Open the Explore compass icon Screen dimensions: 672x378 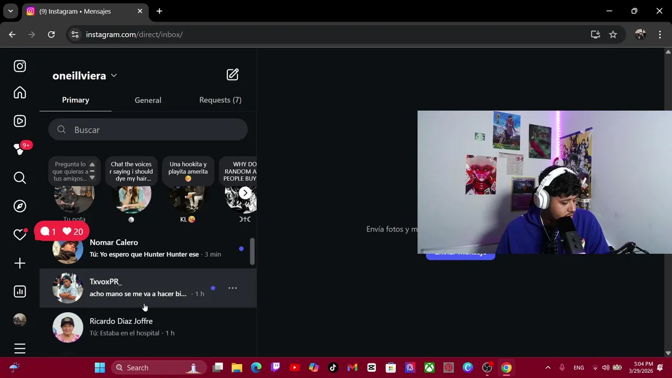pos(20,206)
